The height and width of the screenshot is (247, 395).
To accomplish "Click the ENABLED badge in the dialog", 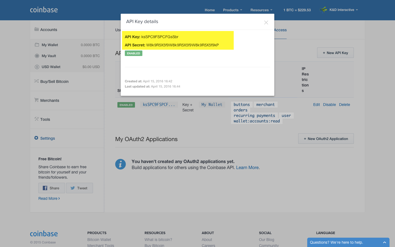I will click(134, 53).
